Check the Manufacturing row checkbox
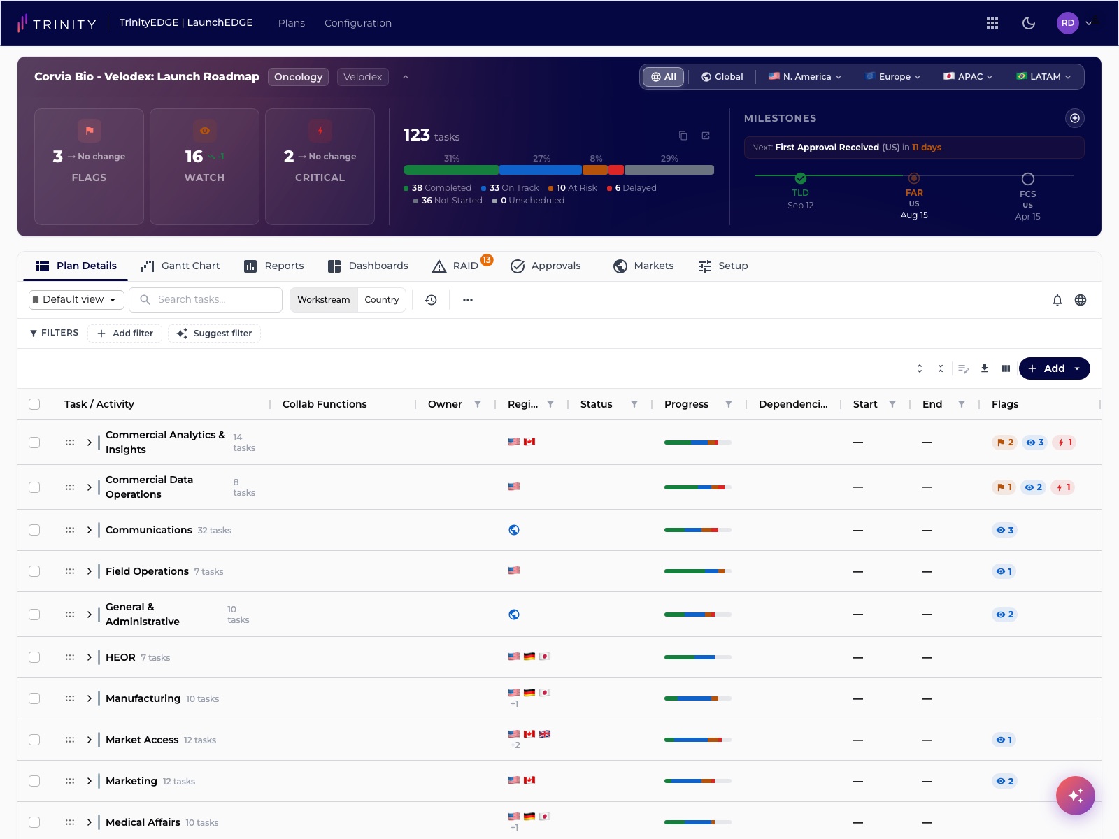 pyautogui.click(x=34, y=698)
